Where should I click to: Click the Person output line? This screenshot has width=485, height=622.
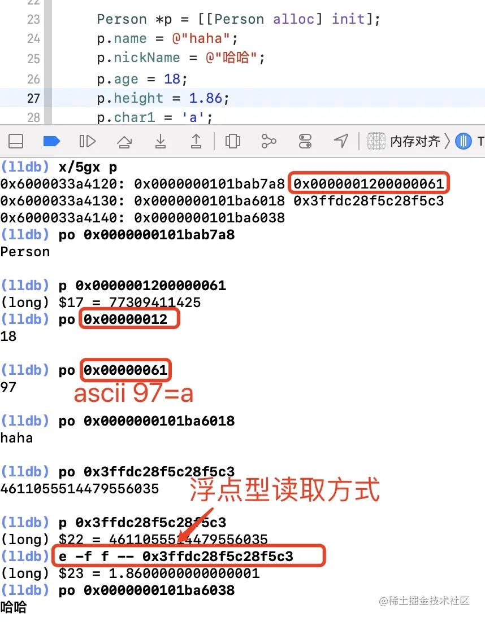pyautogui.click(x=25, y=252)
